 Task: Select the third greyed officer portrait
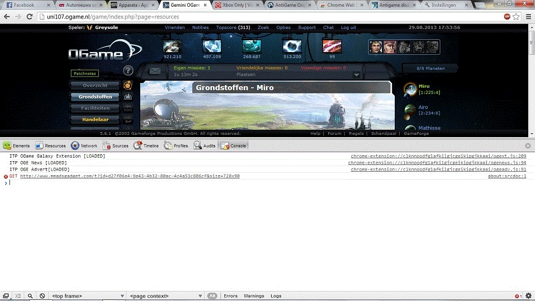click(404, 47)
